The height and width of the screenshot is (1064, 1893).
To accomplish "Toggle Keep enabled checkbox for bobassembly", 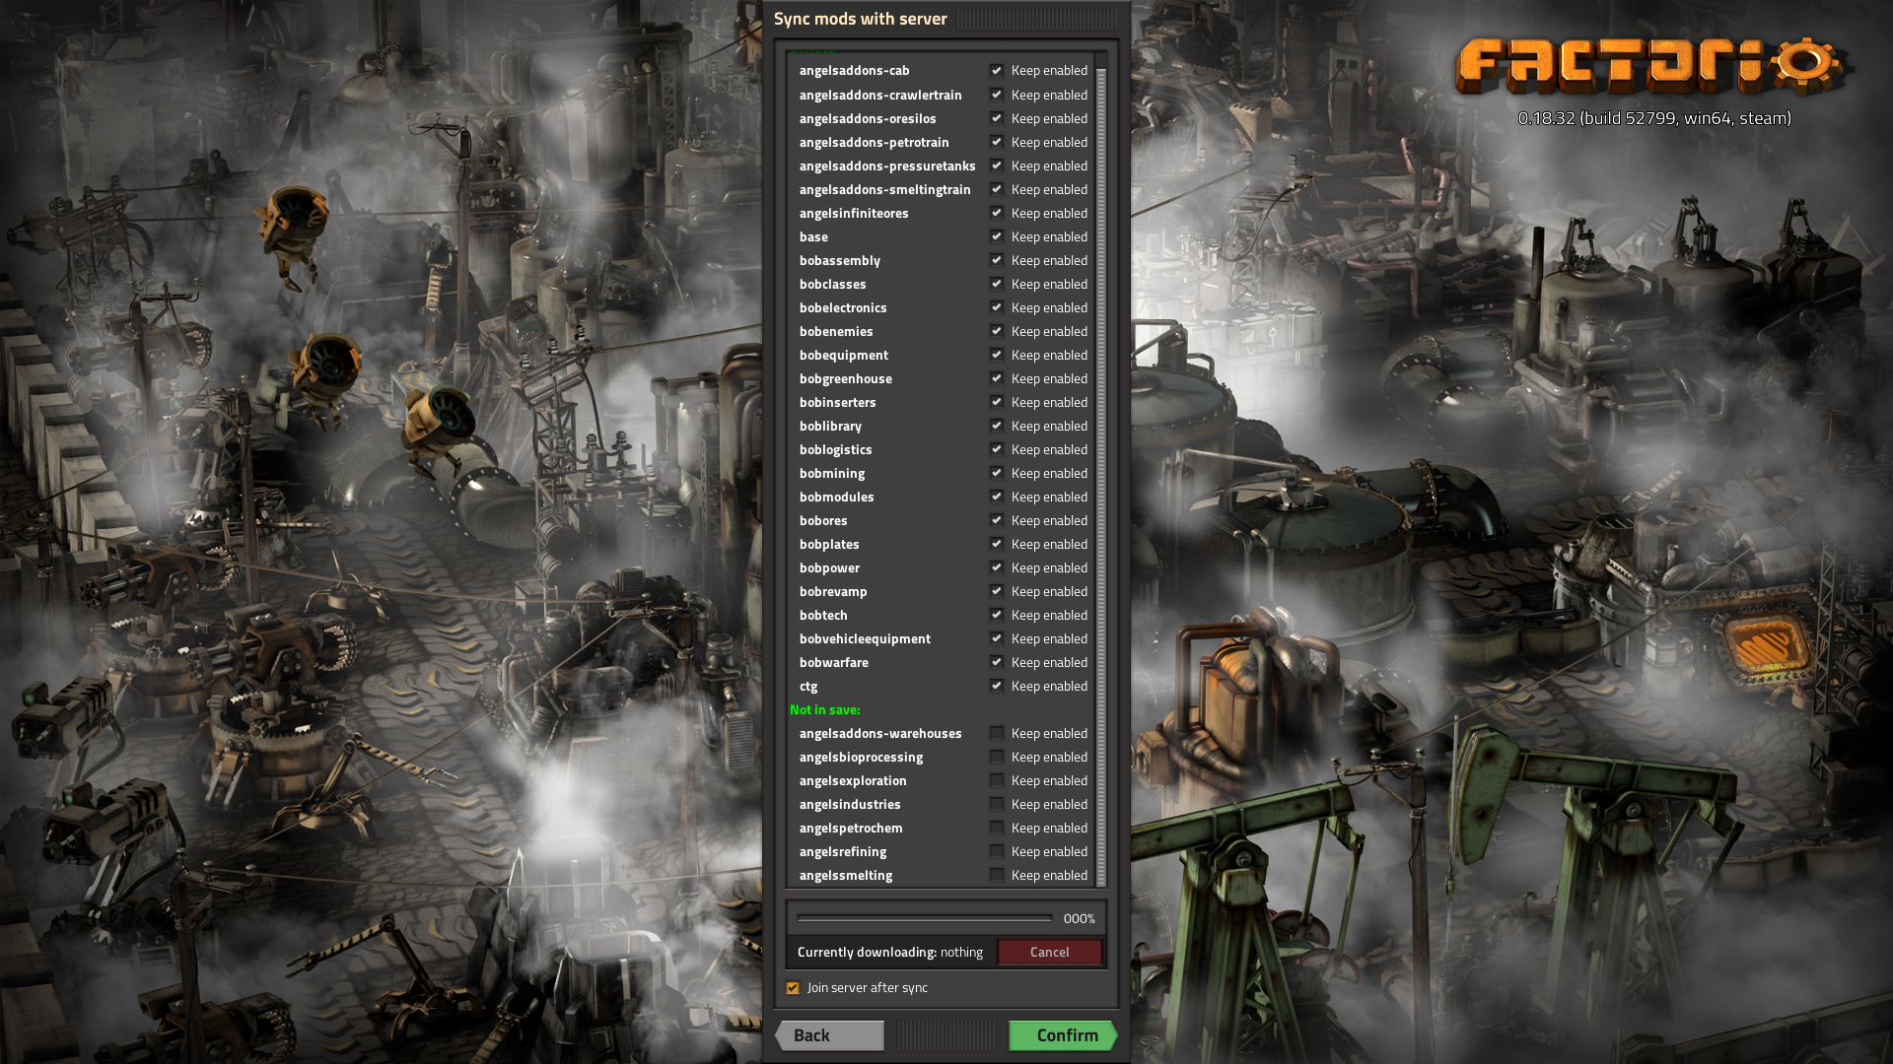I will [997, 260].
